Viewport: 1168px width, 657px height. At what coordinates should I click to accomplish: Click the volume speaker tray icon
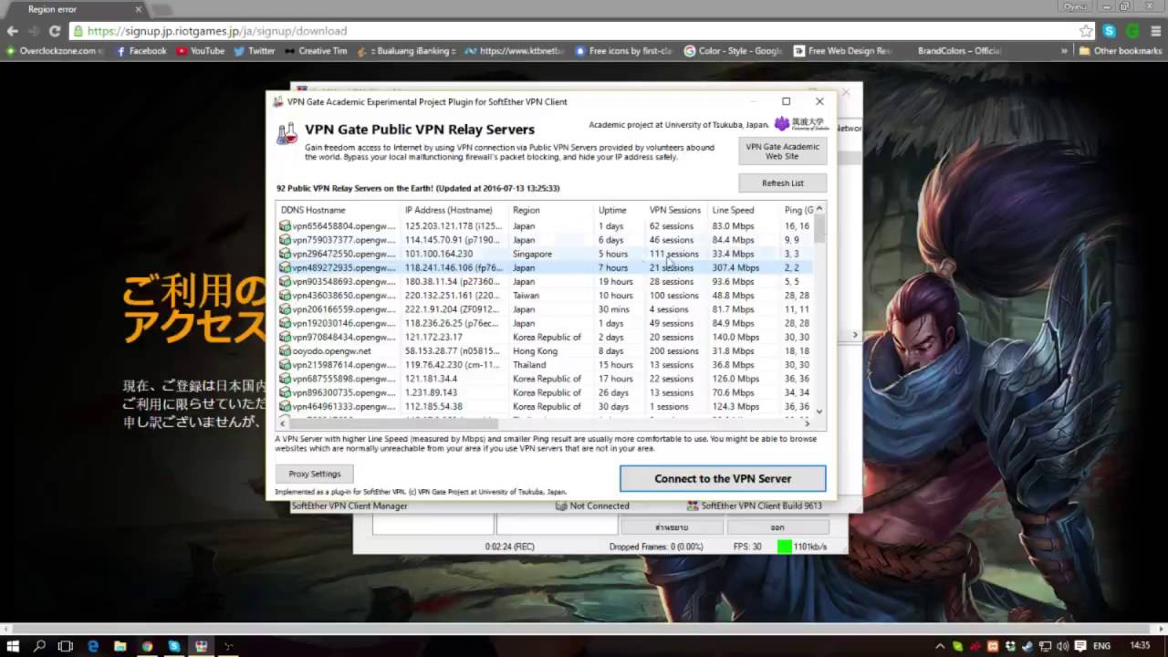point(1062,646)
